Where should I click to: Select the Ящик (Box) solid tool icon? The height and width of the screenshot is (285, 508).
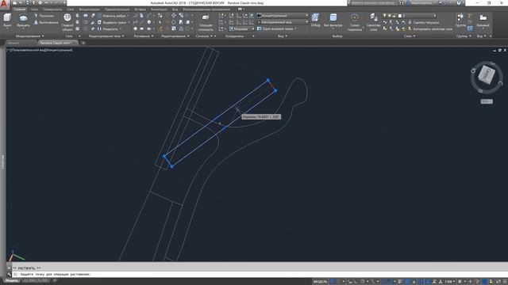coord(7,17)
